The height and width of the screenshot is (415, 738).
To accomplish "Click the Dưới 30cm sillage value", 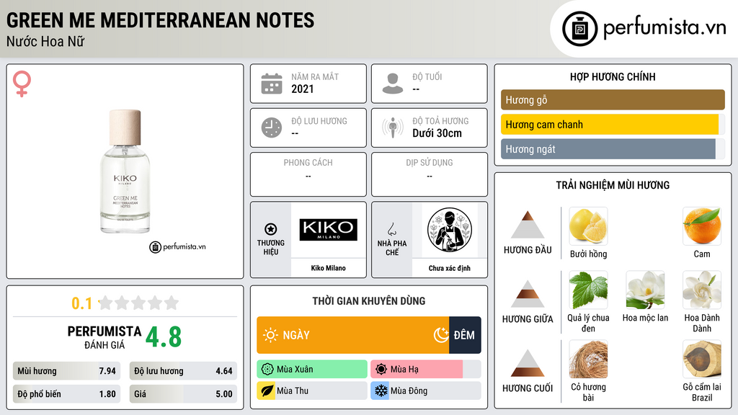I will [437, 133].
